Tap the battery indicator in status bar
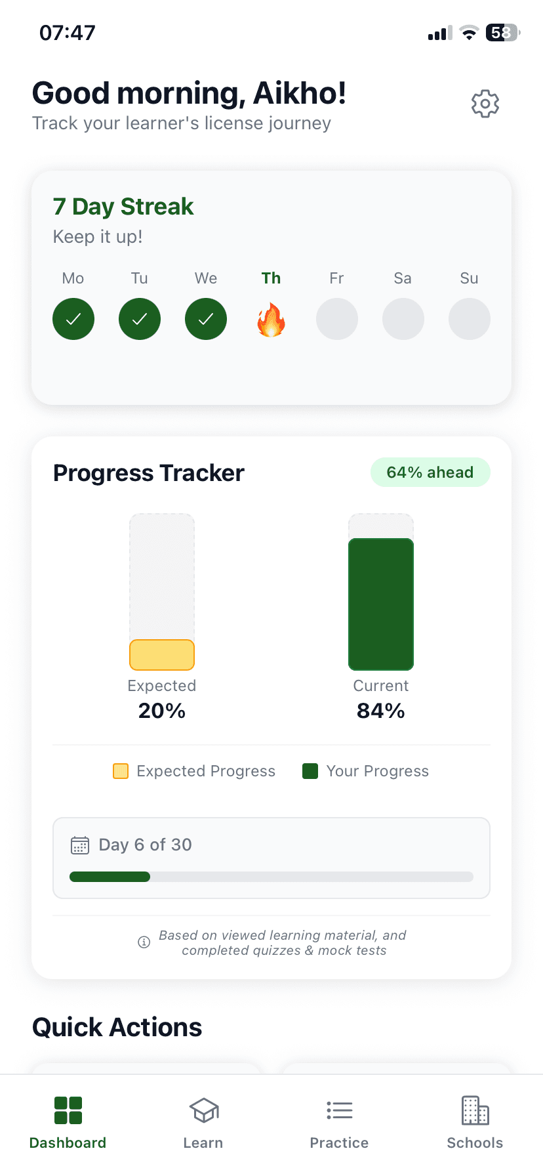Screen dimensions: 543x1176 click(x=502, y=33)
